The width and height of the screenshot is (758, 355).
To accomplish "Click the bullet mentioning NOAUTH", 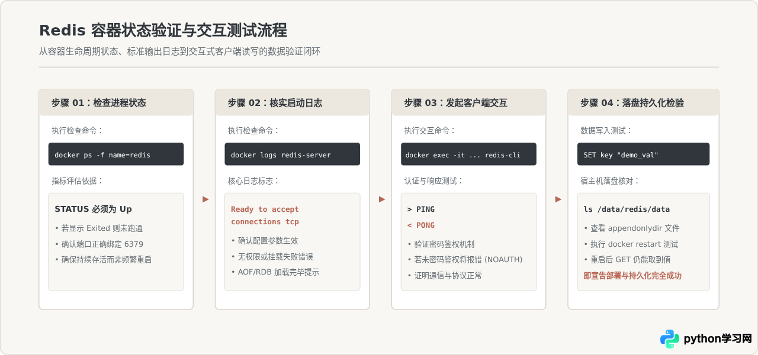I will pos(465,260).
